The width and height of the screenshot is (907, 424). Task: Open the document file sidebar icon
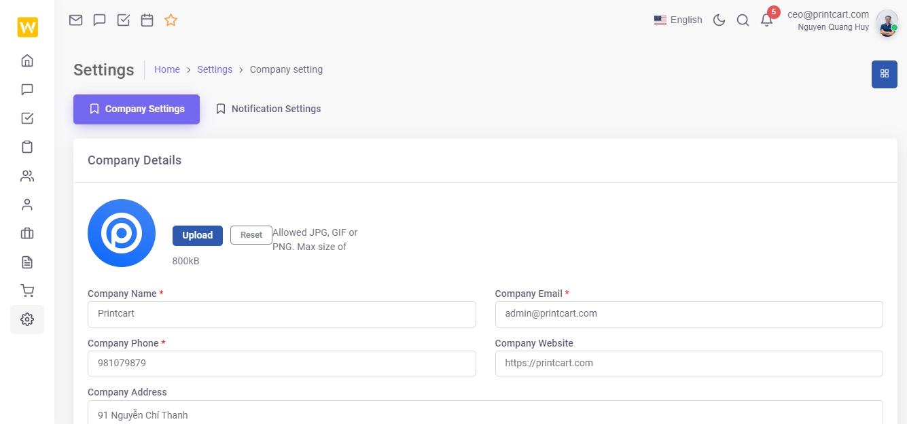[27, 262]
